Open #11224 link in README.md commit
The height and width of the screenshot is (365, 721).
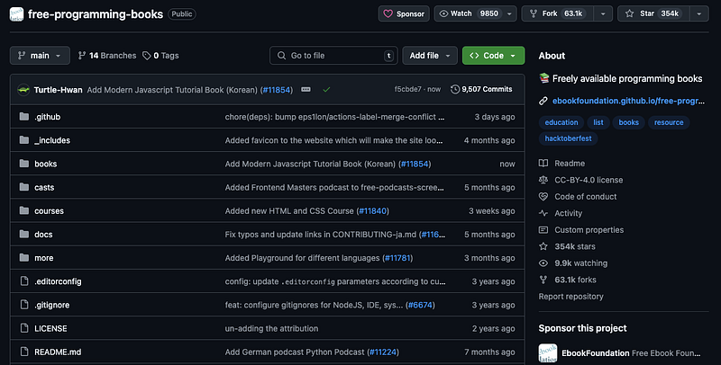click(x=383, y=352)
